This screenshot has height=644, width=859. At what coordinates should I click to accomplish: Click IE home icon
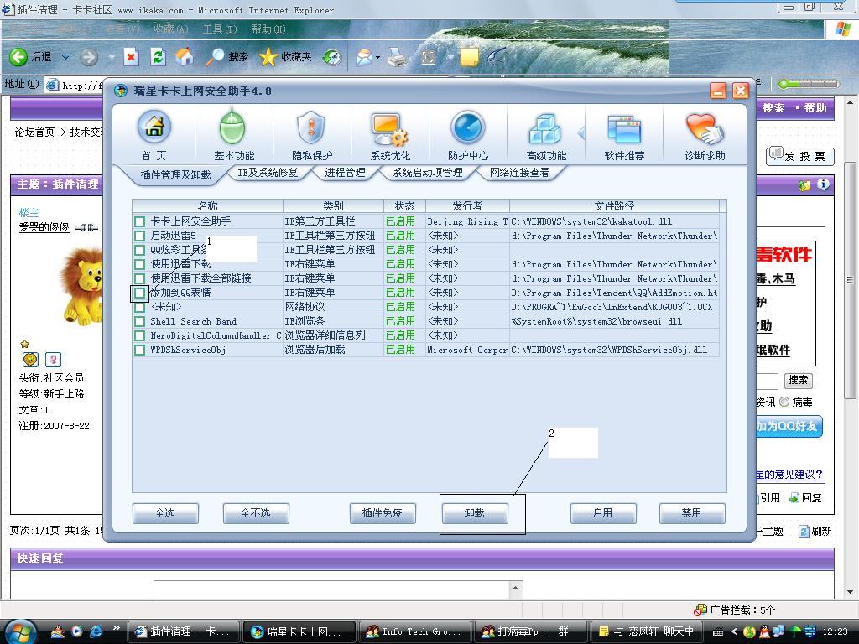coord(185,56)
